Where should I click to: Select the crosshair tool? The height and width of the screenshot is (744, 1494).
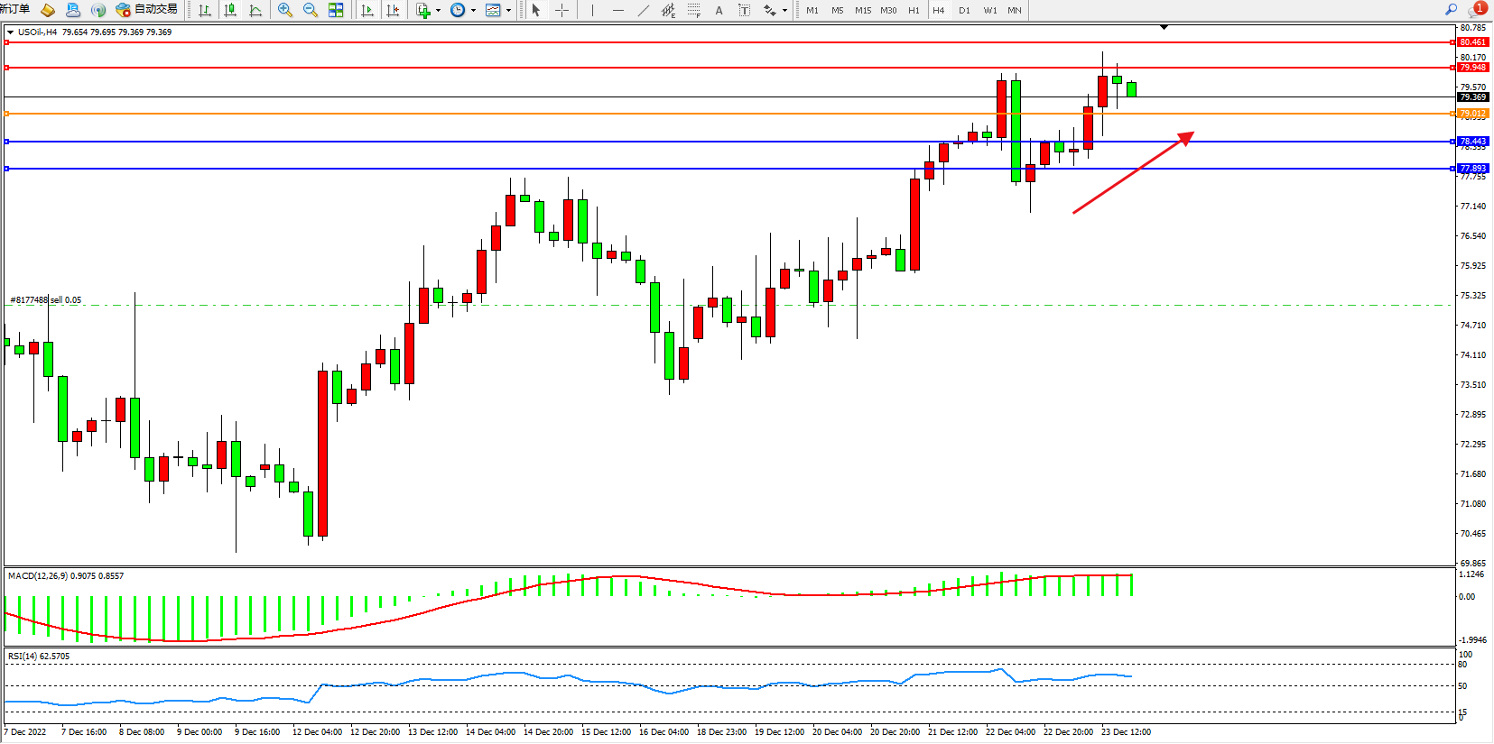[x=561, y=10]
